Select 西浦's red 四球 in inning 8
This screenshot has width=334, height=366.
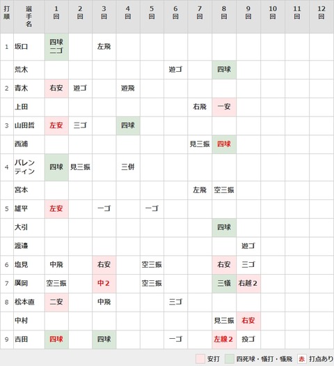point(224,144)
